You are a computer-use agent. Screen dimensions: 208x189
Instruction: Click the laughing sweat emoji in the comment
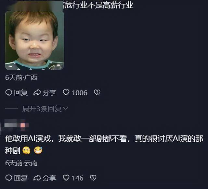click(x=38, y=150)
